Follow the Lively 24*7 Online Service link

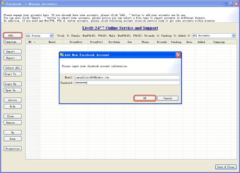point(120,28)
